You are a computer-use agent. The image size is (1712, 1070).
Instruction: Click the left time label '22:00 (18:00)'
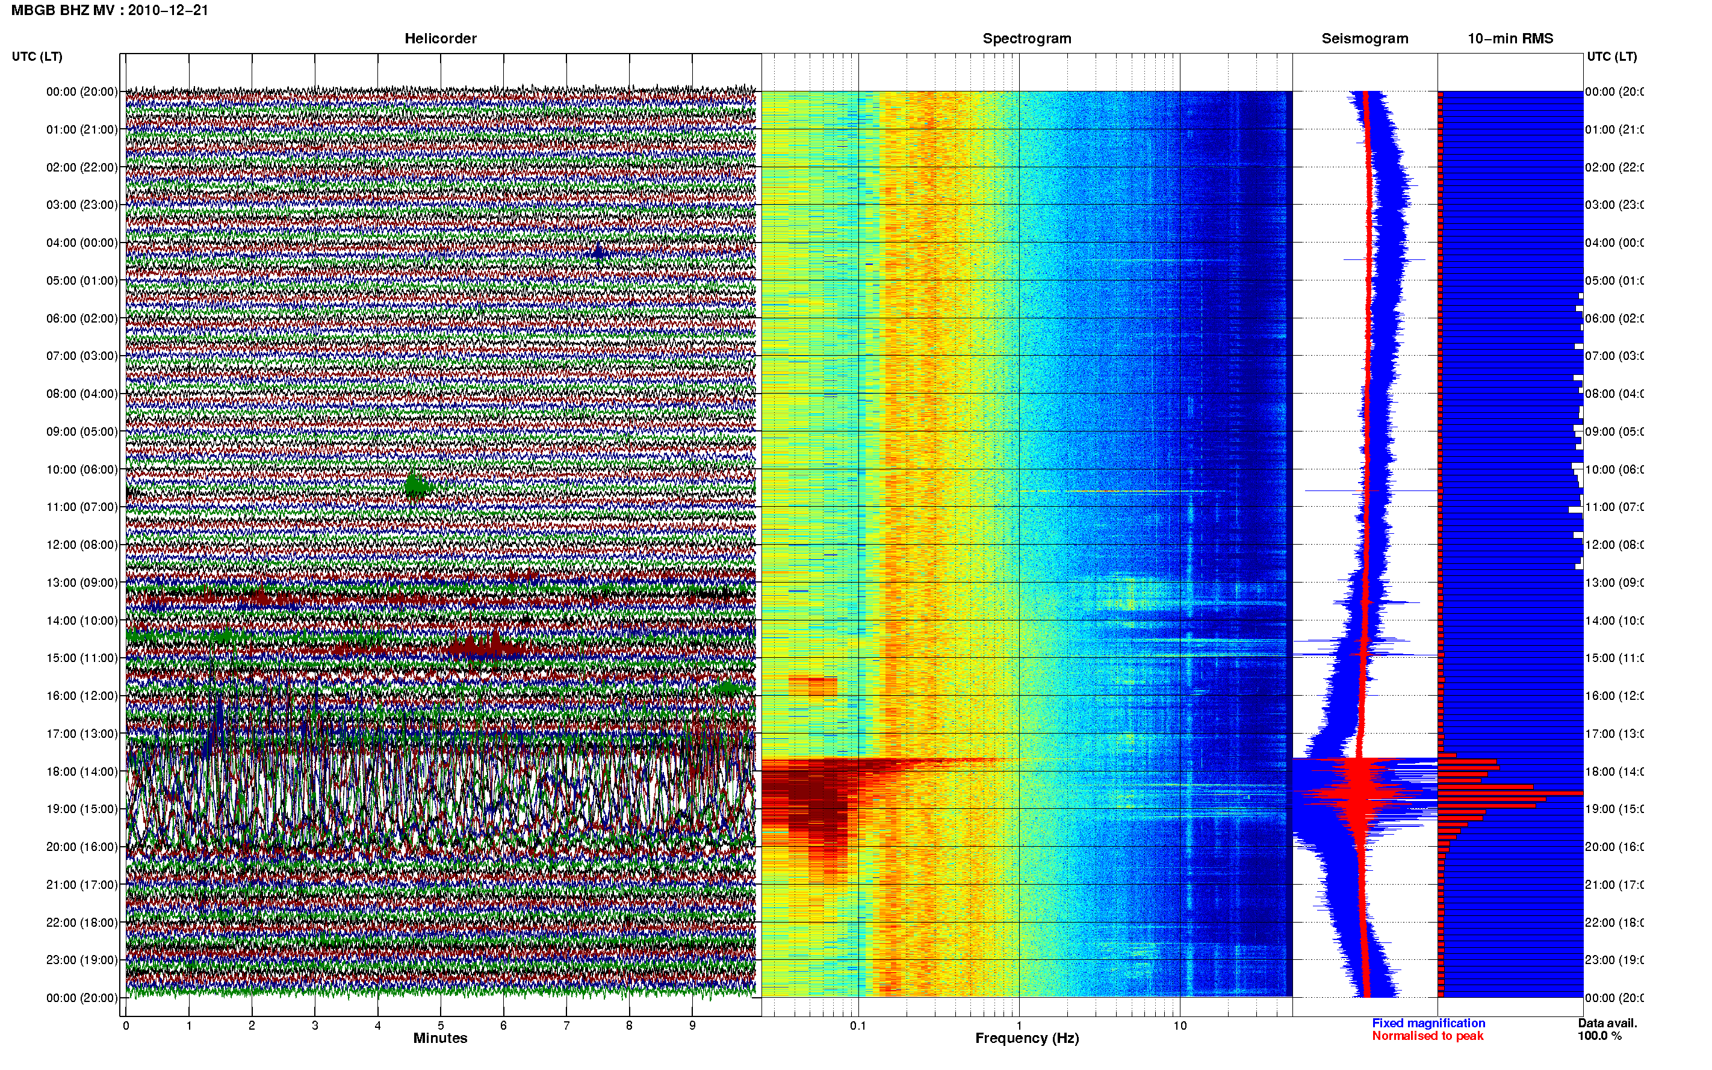(x=82, y=922)
